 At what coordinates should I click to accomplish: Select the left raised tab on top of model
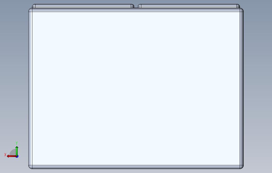tap(83, 6)
